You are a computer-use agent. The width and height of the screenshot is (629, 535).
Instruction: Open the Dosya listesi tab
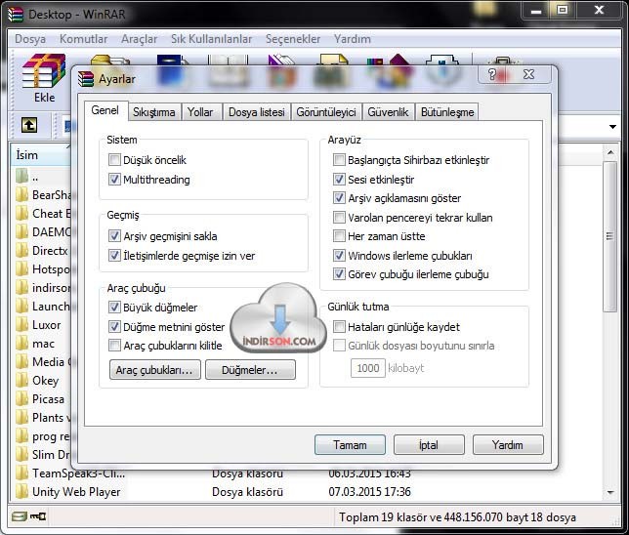point(257,112)
